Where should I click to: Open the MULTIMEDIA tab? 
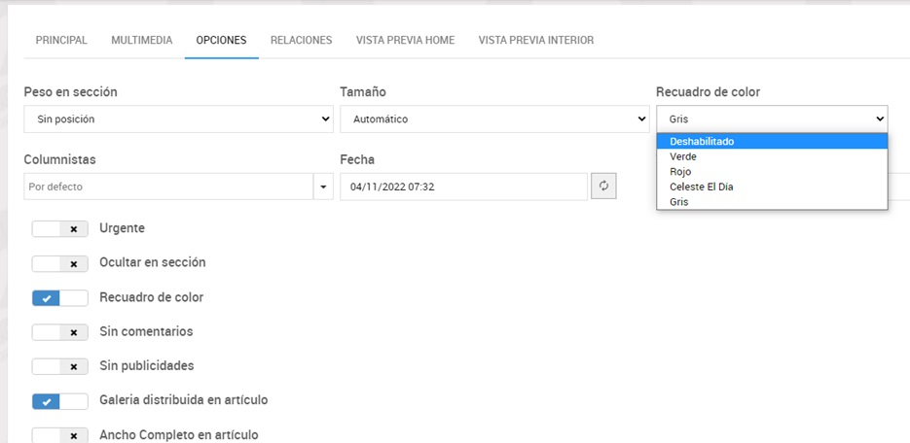coord(142,41)
